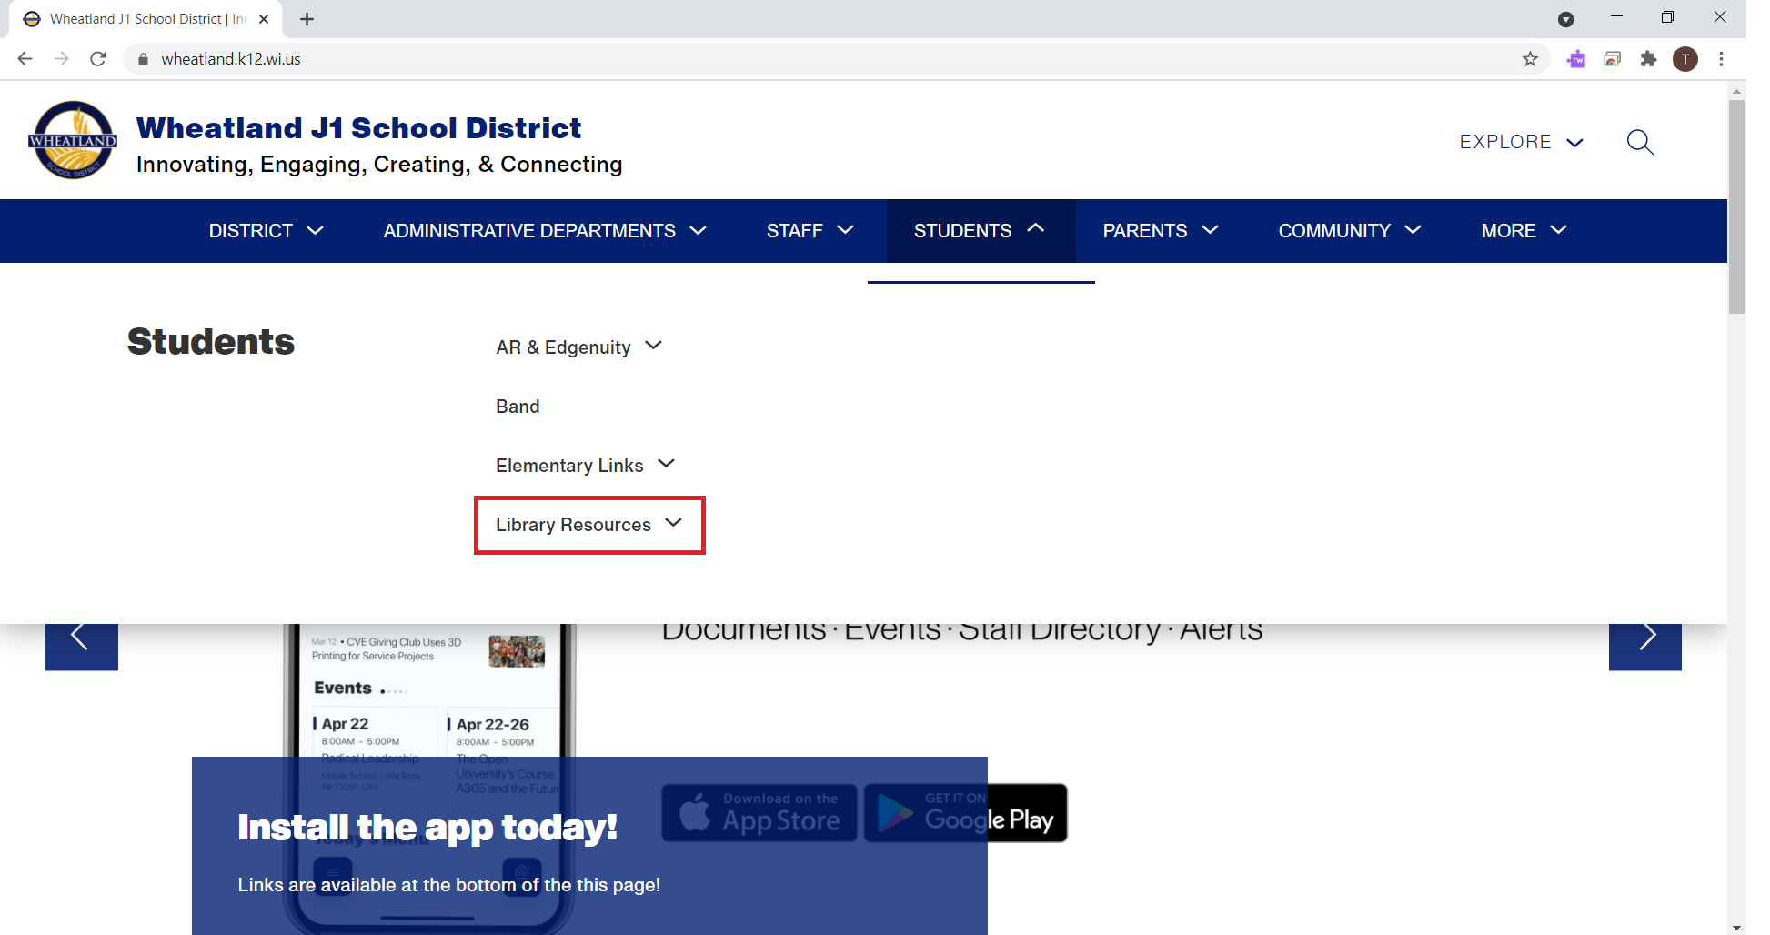Screen dimensions: 1770x935
Task: Click the page vertical scrollbar thumb
Action: tap(1736, 206)
